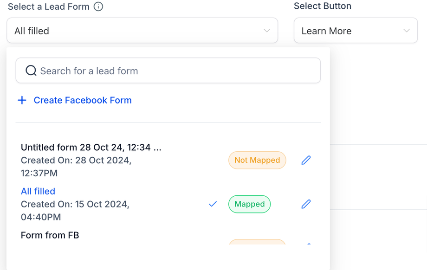427x270 pixels.
Task: Click the All filled lead form combo box
Action: 139,31
